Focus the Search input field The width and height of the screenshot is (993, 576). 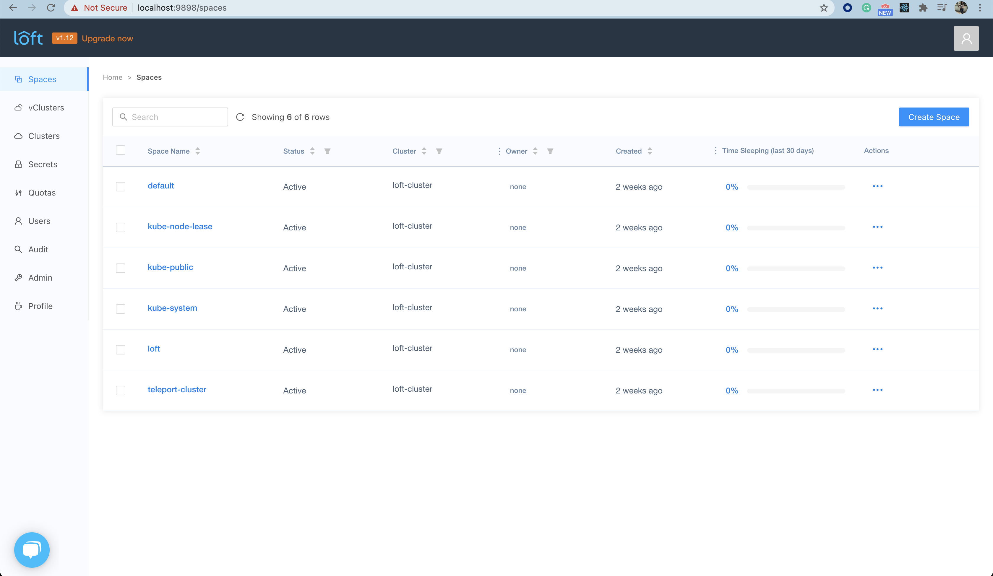(176, 117)
